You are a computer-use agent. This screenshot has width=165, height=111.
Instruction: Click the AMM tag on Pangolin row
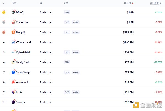click(76, 32)
